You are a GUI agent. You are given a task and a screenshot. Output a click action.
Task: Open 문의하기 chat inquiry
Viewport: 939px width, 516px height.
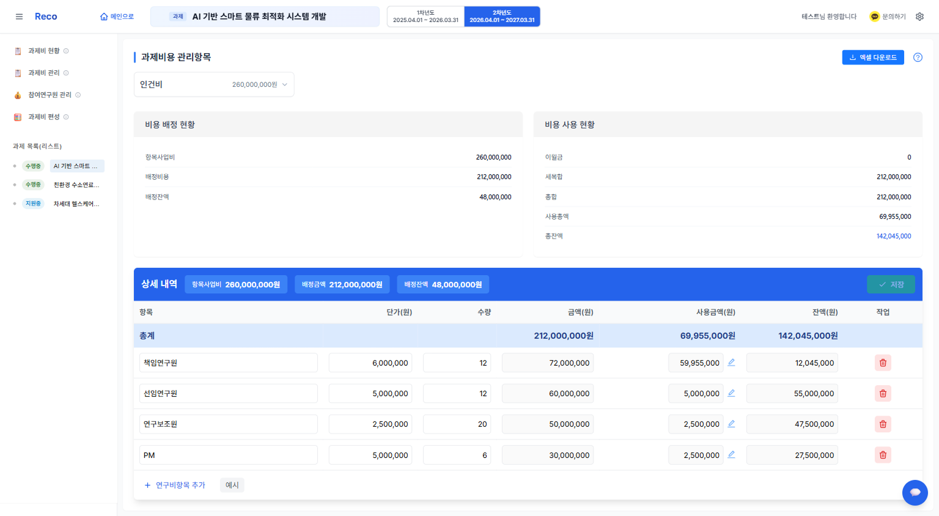(x=888, y=17)
